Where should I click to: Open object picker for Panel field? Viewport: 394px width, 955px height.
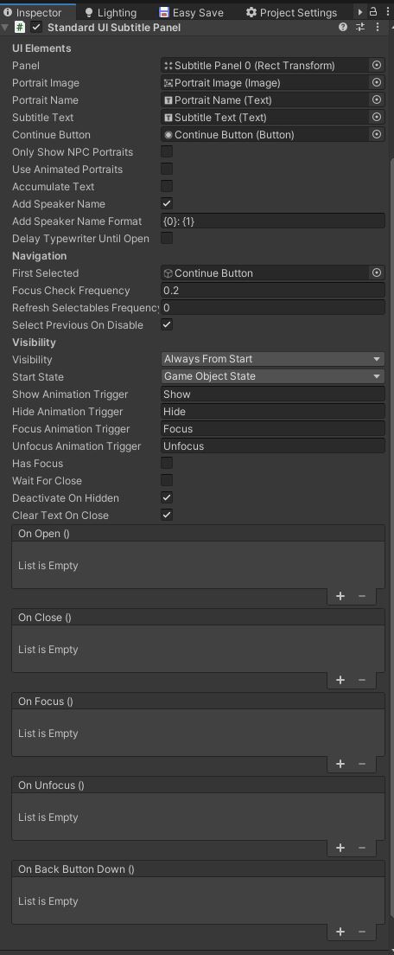(377, 65)
